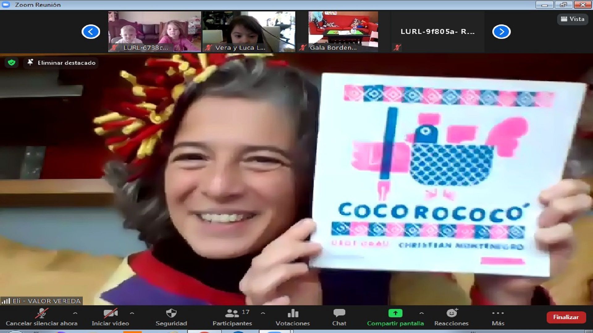Click the Zoom logo in the title bar

[x=6, y=5]
